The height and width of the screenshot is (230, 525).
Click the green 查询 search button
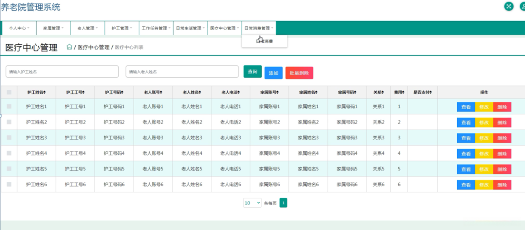click(253, 72)
